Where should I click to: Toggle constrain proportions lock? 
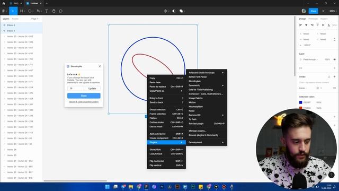(x=334, y=39)
